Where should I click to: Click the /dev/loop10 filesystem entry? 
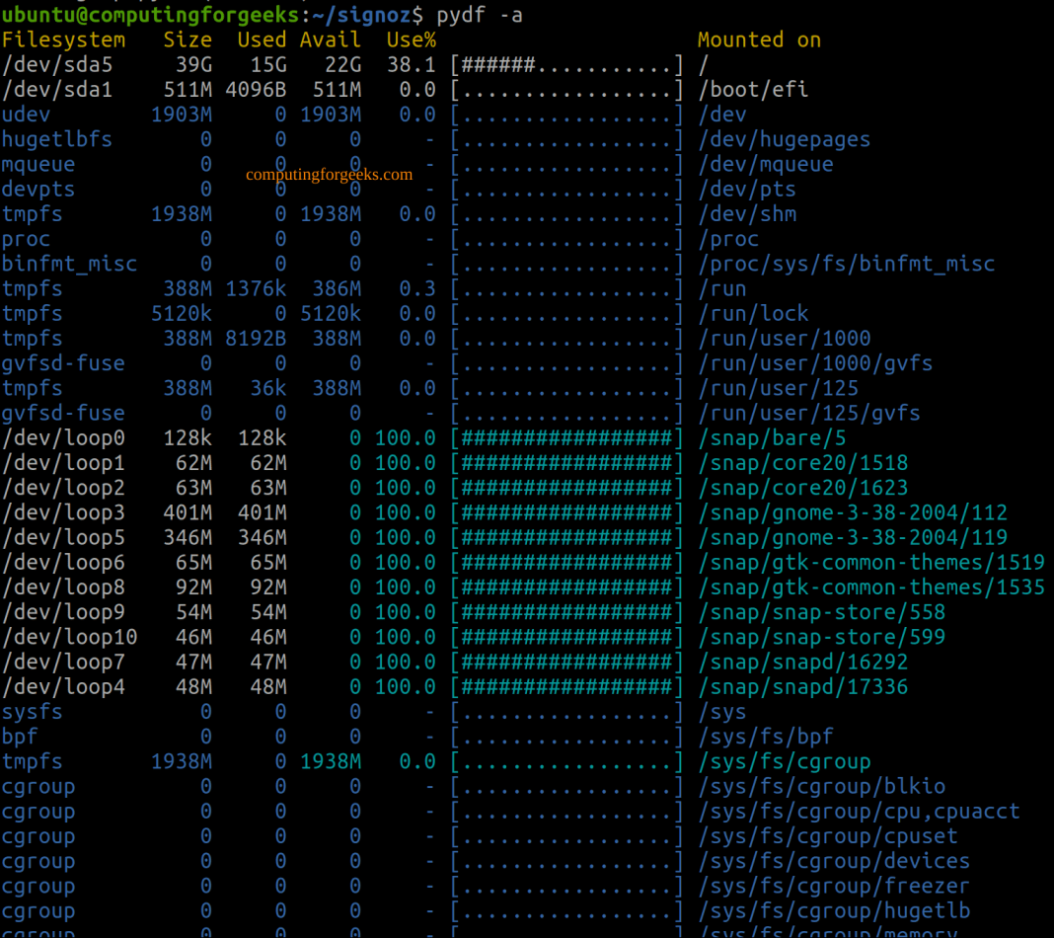69,637
